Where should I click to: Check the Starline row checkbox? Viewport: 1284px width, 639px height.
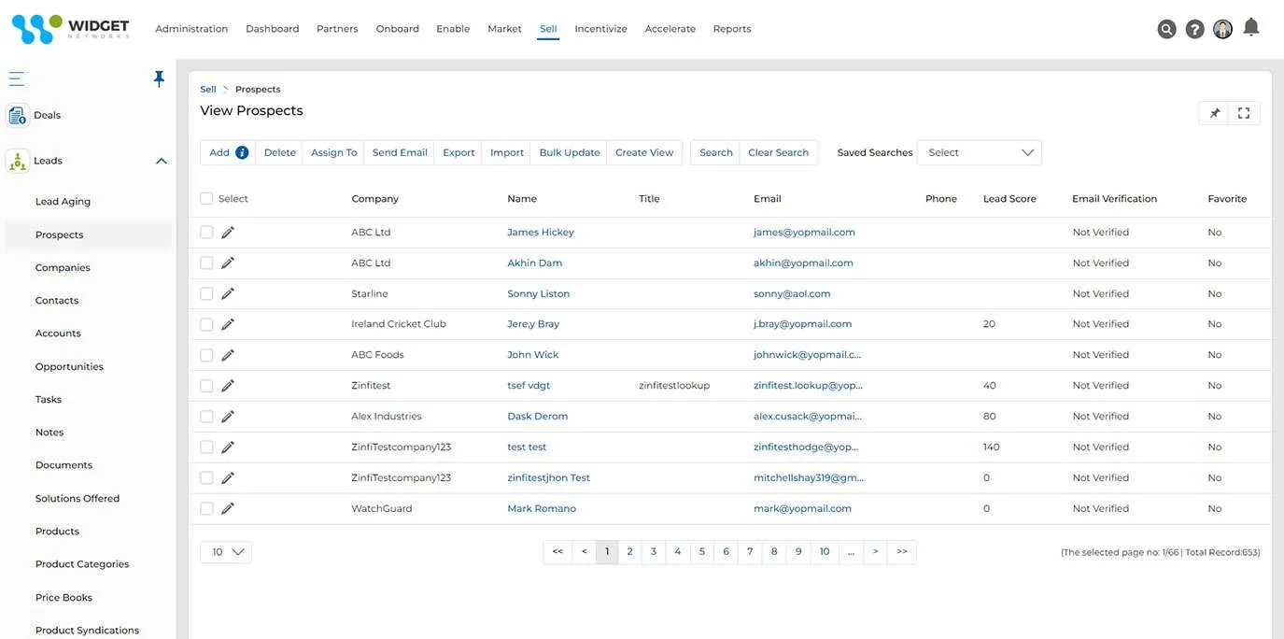(x=206, y=293)
